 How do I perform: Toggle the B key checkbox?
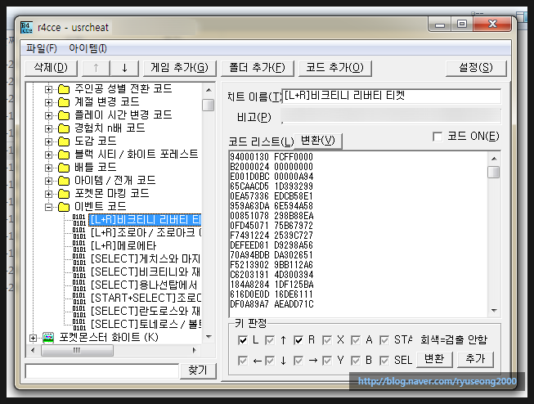click(x=356, y=361)
